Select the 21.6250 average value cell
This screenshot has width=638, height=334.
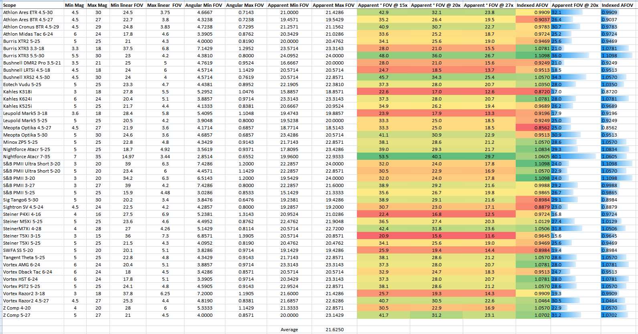(x=334, y=330)
